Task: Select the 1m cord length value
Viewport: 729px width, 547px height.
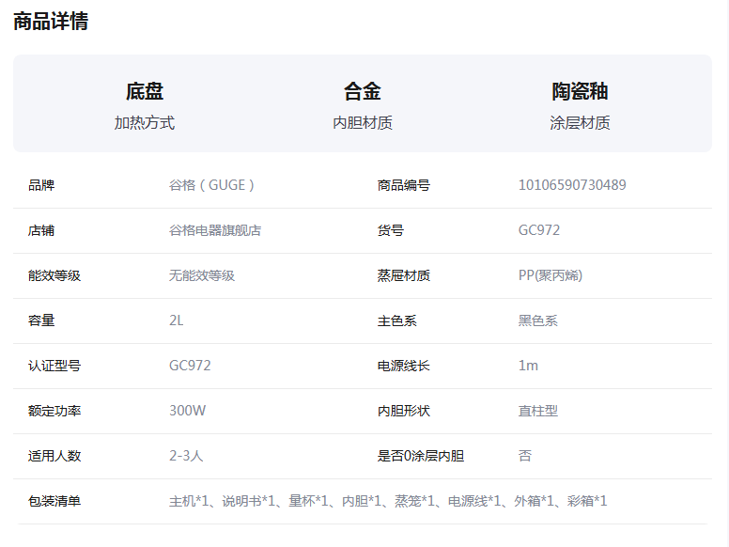Action: (x=528, y=366)
